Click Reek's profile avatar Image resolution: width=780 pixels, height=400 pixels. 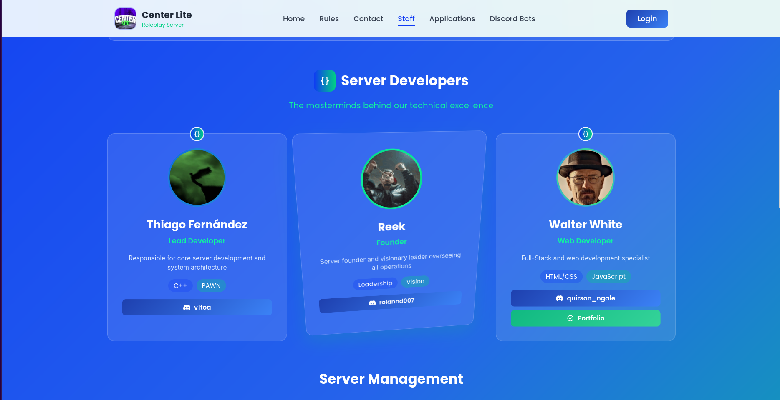pos(391,179)
